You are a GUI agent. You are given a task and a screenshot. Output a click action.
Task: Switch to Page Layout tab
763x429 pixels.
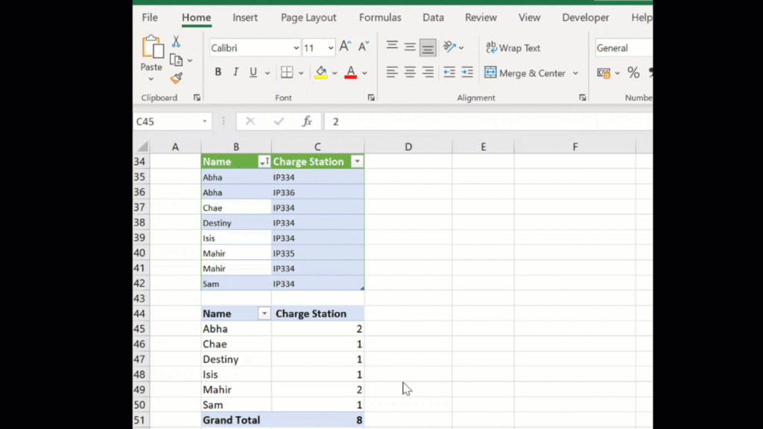coord(308,18)
